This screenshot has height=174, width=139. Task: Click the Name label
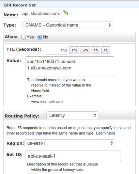11,15
